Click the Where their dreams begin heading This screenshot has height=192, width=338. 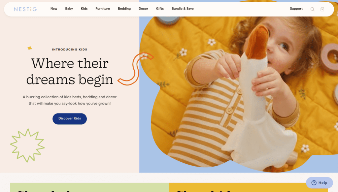coord(70,72)
